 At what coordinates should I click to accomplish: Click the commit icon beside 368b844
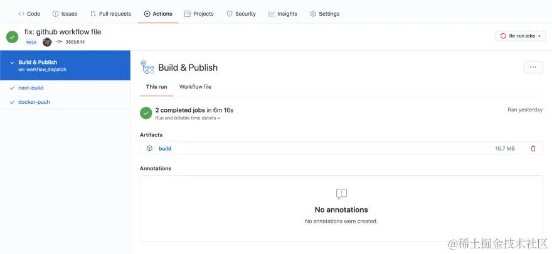coord(60,42)
